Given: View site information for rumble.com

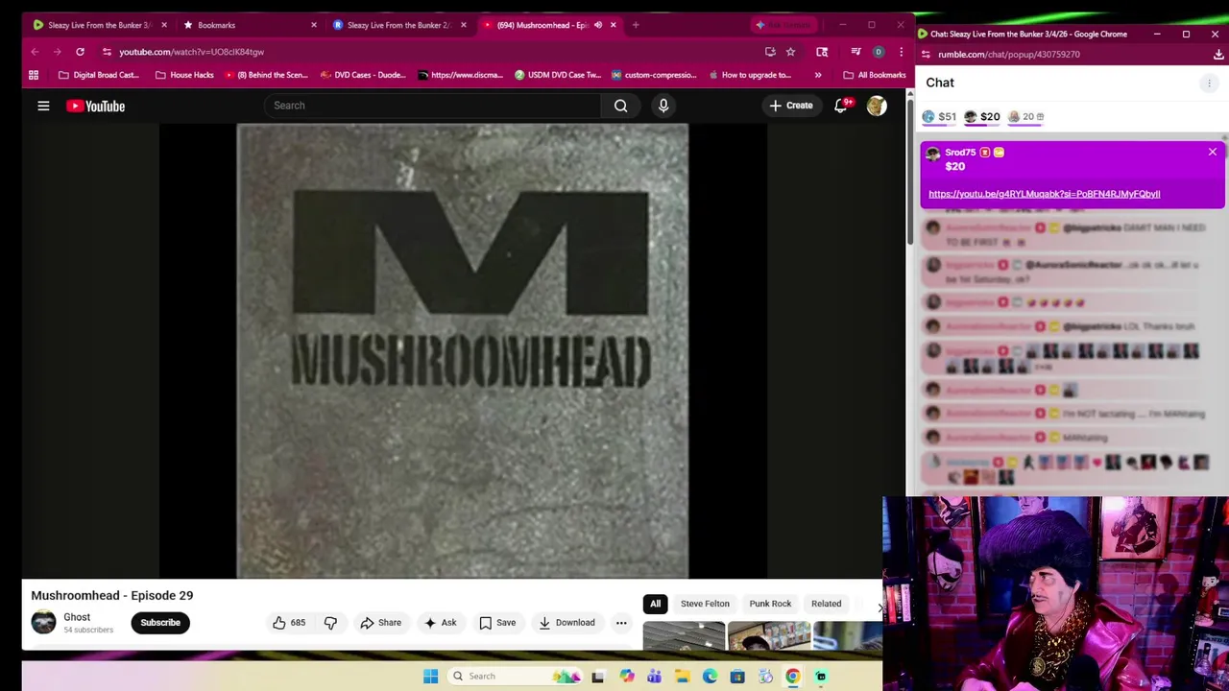Looking at the screenshot, I should point(926,55).
